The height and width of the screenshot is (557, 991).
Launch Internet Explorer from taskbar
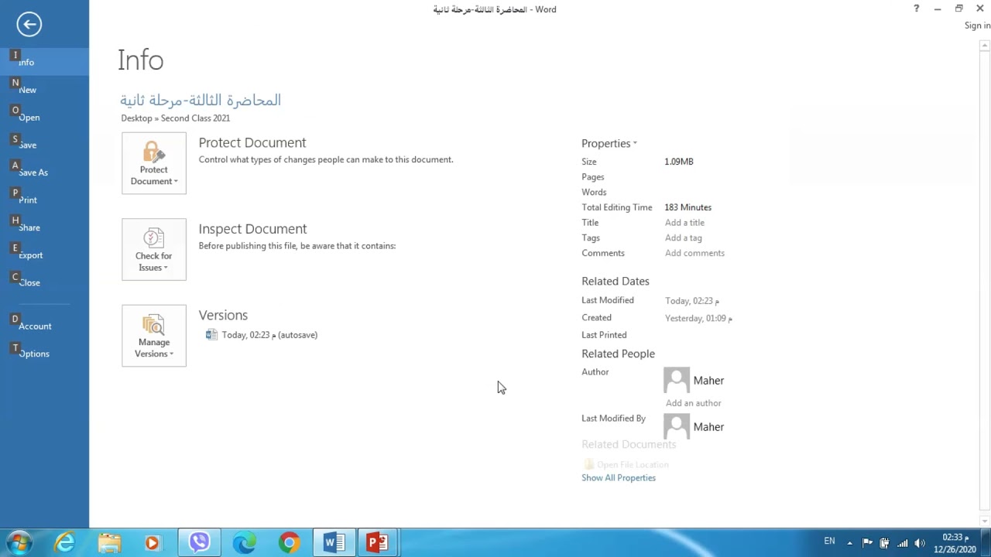[x=65, y=543]
